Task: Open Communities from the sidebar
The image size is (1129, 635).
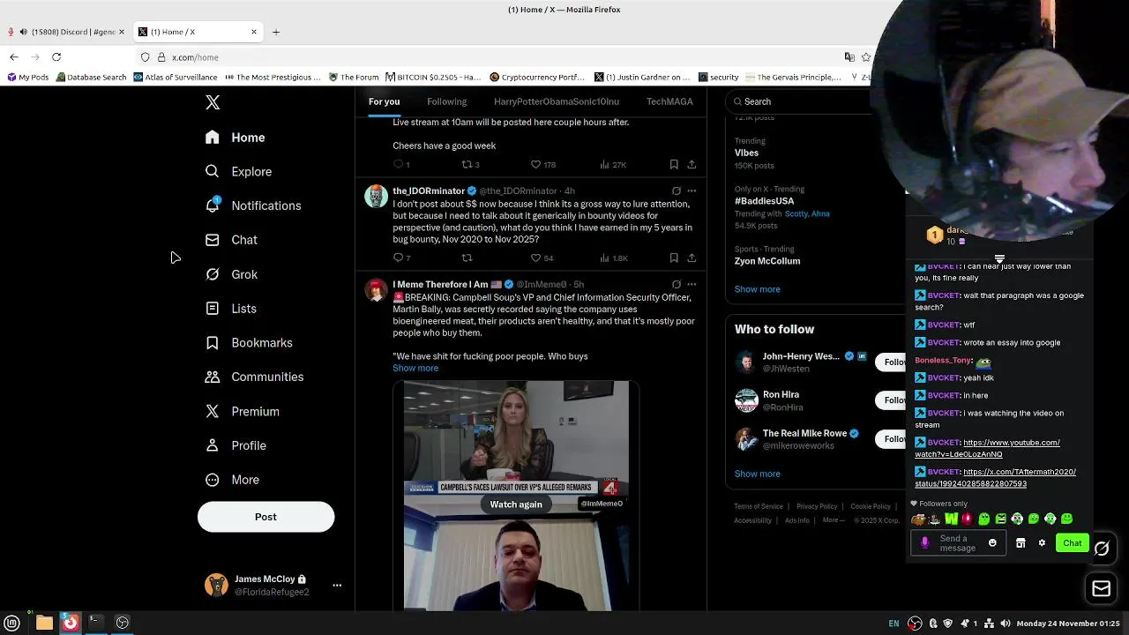Action: [x=254, y=377]
